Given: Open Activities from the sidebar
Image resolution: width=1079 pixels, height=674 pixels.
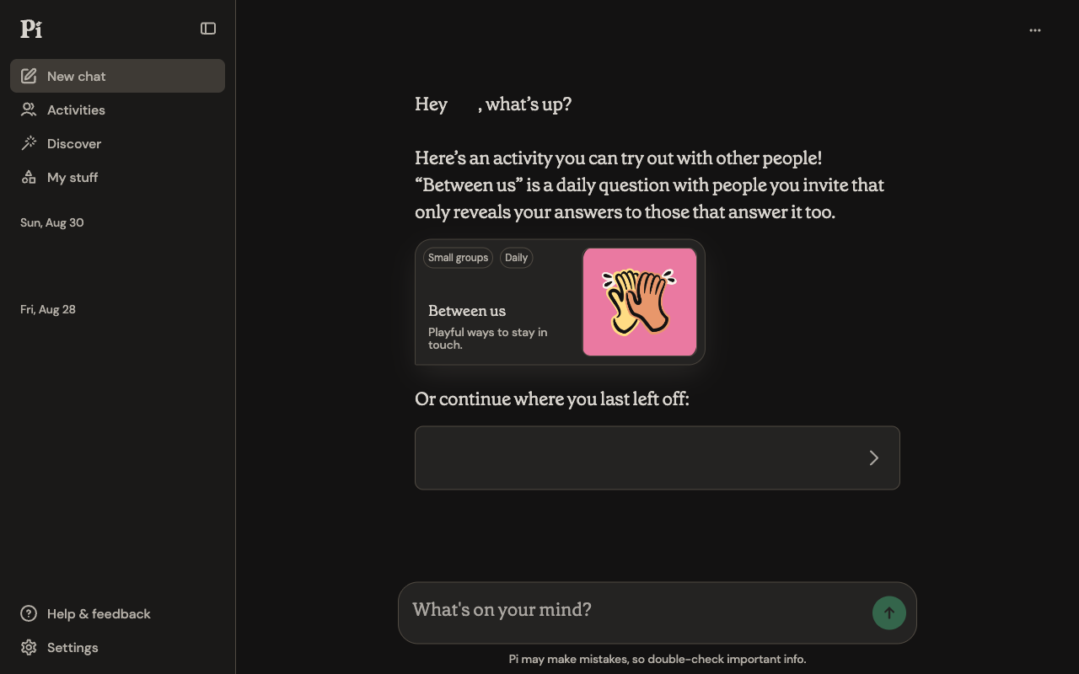Looking at the screenshot, I should pos(117,110).
